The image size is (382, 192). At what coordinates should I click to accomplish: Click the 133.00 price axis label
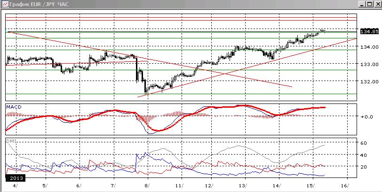369,64
